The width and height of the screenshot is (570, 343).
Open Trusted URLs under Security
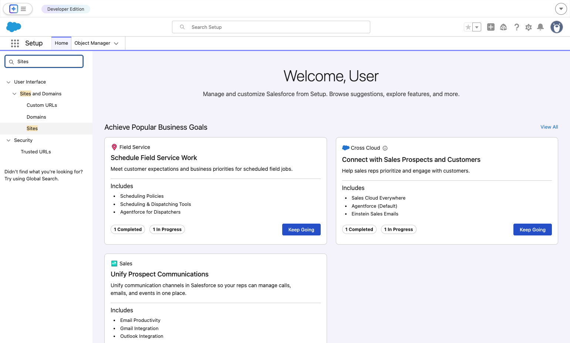point(36,152)
